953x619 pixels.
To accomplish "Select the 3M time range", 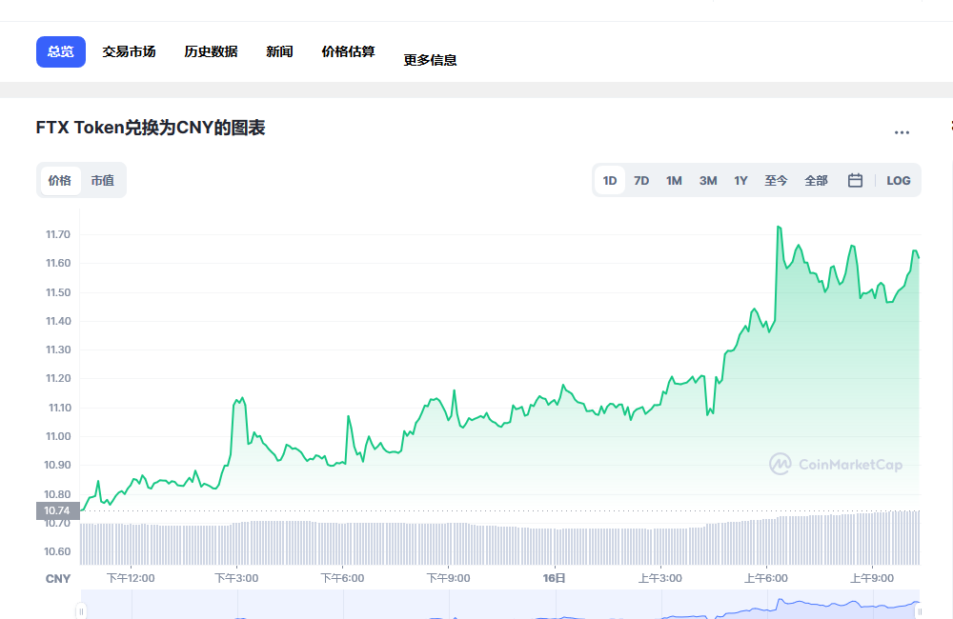I will tap(708, 180).
